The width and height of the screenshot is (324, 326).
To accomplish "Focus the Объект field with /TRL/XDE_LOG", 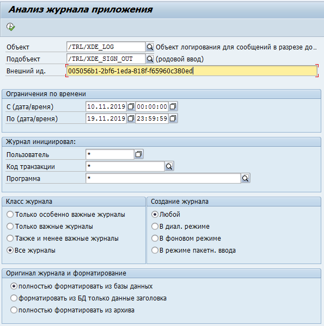I will (106, 47).
